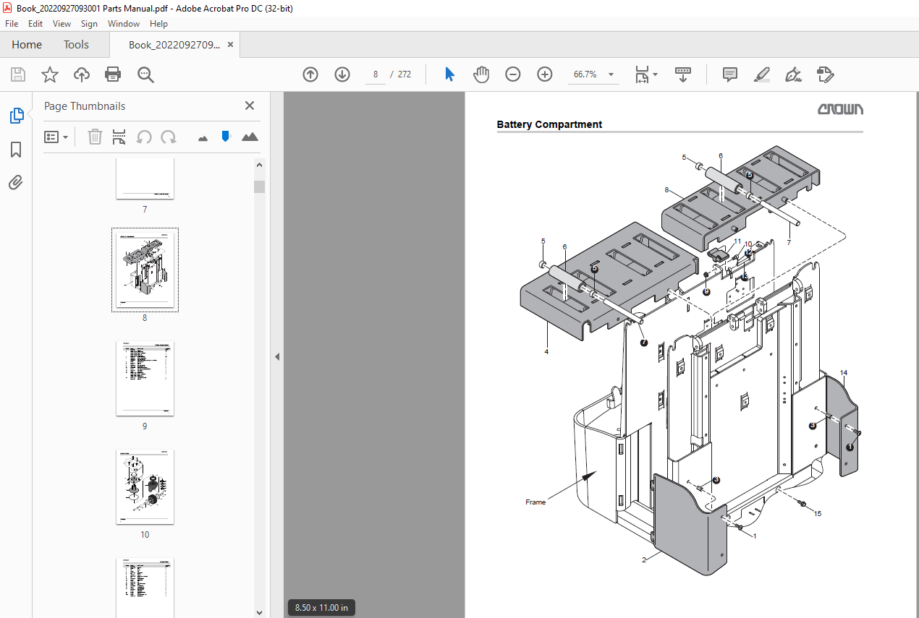Image resolution: width=919 pixels, height=618 pixels.
Task: Add a comment with the sticky note icon
Action: [x=730, y=74]
